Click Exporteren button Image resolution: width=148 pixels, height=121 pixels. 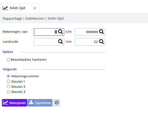(40, 103)
